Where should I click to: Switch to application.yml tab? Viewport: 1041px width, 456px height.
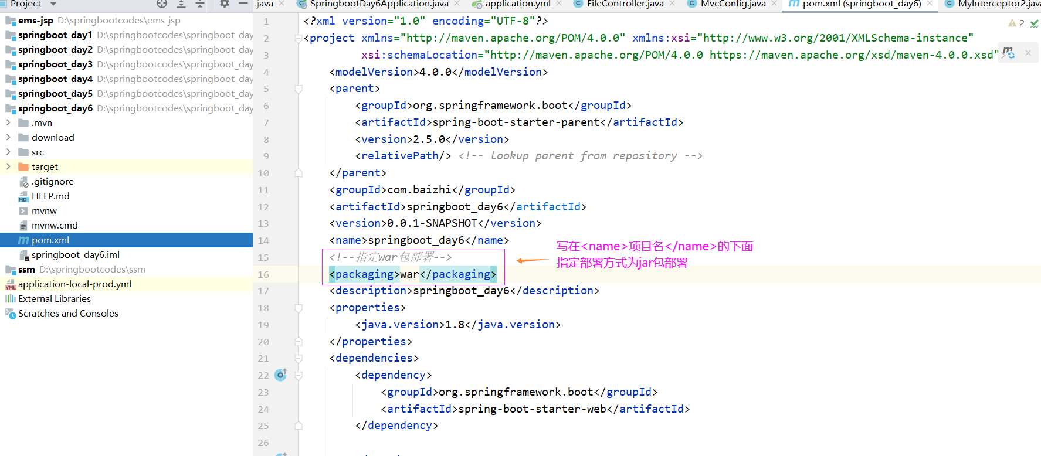point(518,4)
